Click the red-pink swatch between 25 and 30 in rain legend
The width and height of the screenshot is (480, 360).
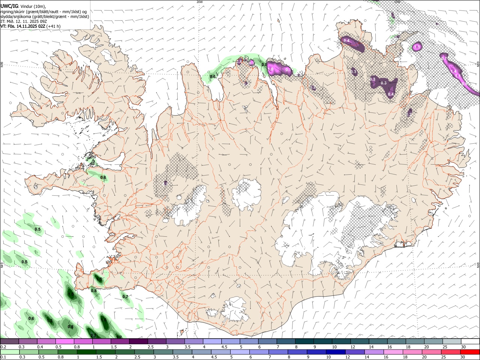450,352
